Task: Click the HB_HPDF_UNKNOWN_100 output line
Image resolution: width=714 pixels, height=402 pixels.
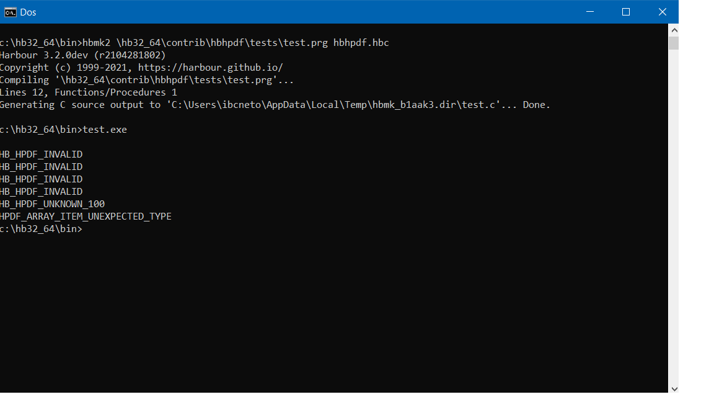Action: coord(53,204)
